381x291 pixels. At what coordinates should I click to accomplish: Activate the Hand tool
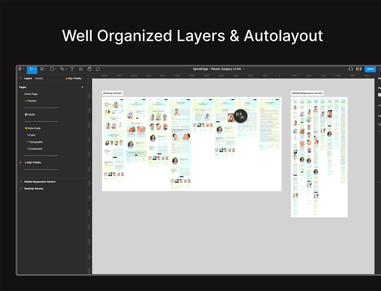[x=89, y=69]
